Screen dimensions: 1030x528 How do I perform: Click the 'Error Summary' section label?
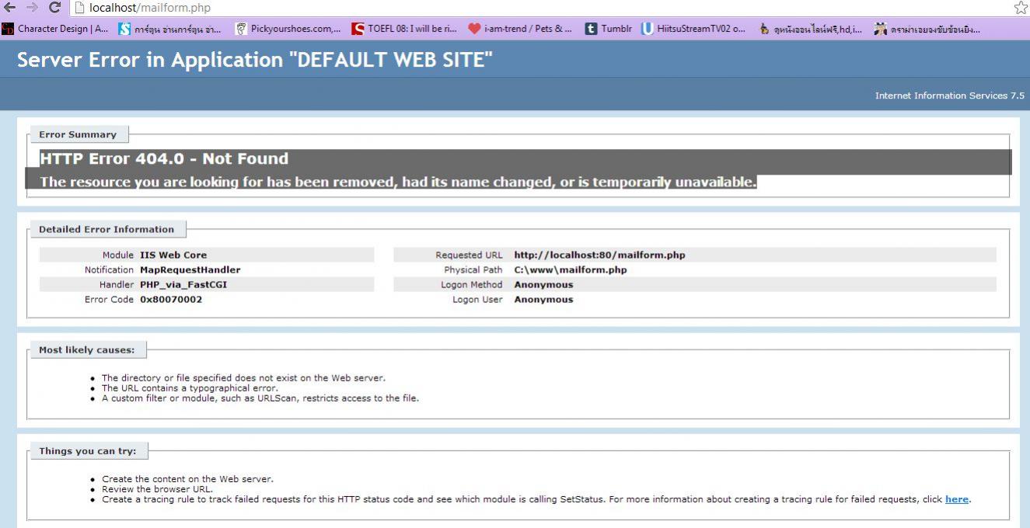78,134
